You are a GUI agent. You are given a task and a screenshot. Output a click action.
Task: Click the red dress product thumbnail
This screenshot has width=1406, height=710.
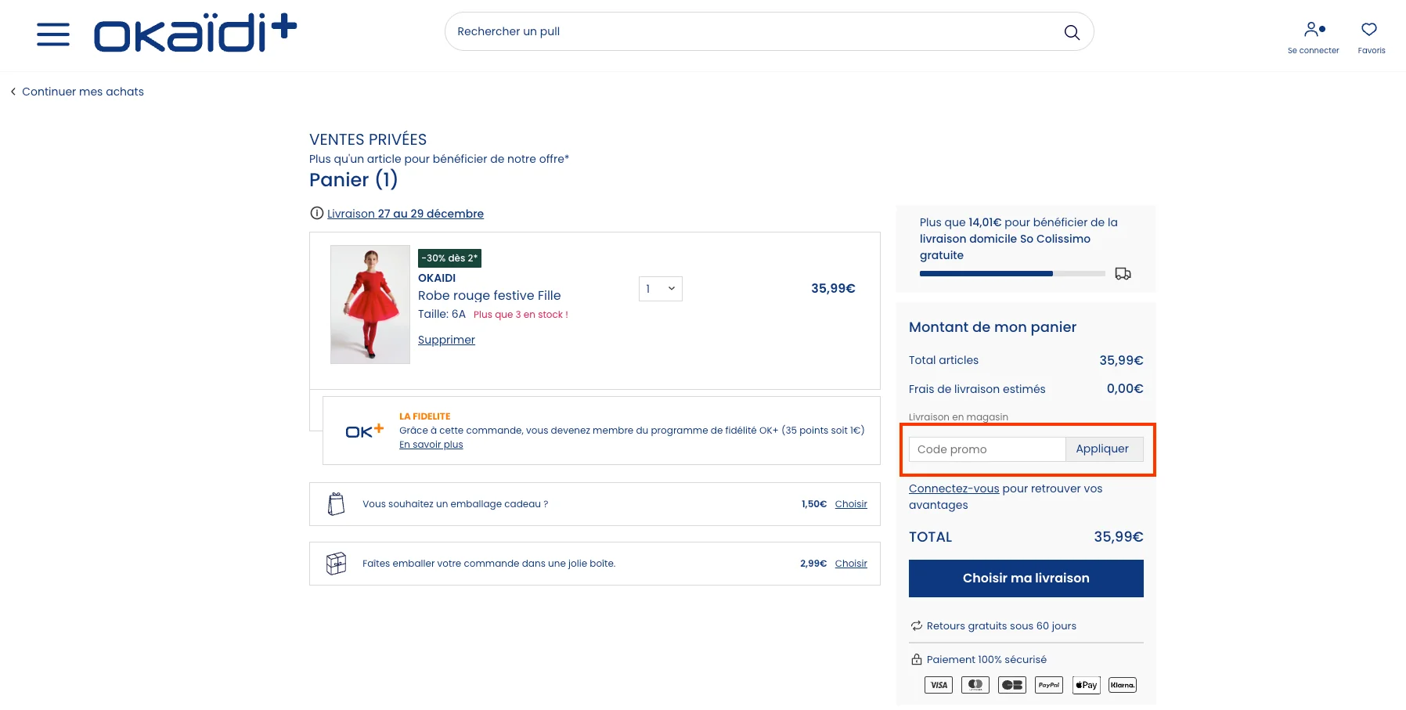370,305
